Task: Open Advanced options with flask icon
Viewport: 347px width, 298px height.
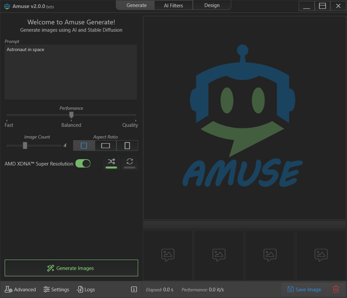Action: click(x=20, y=289)
